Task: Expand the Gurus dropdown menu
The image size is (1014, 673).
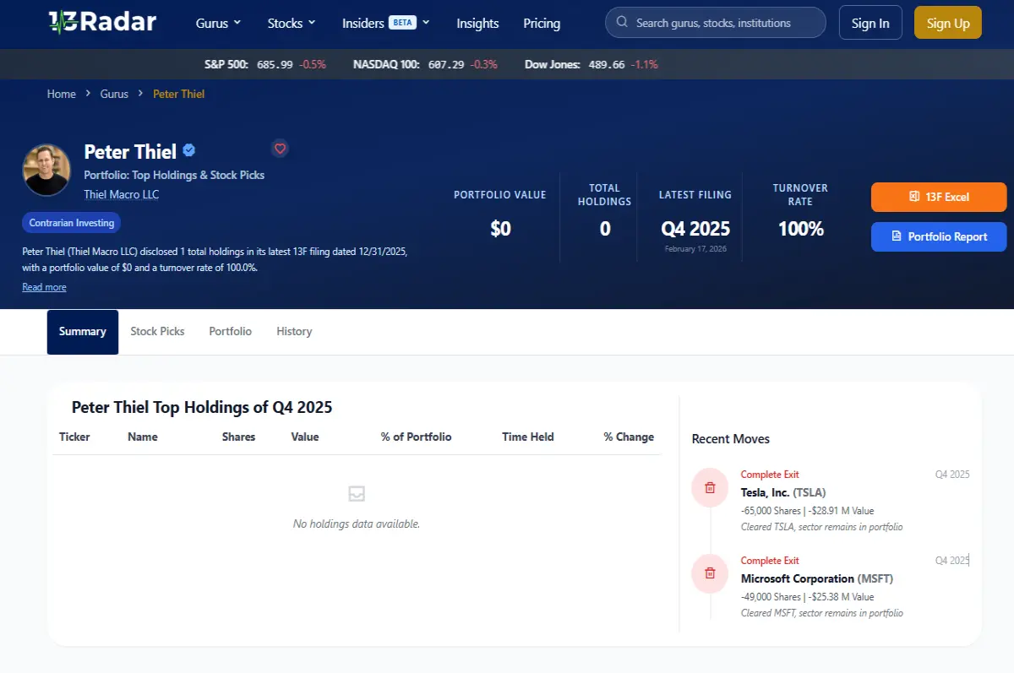Action: (218, 23)
